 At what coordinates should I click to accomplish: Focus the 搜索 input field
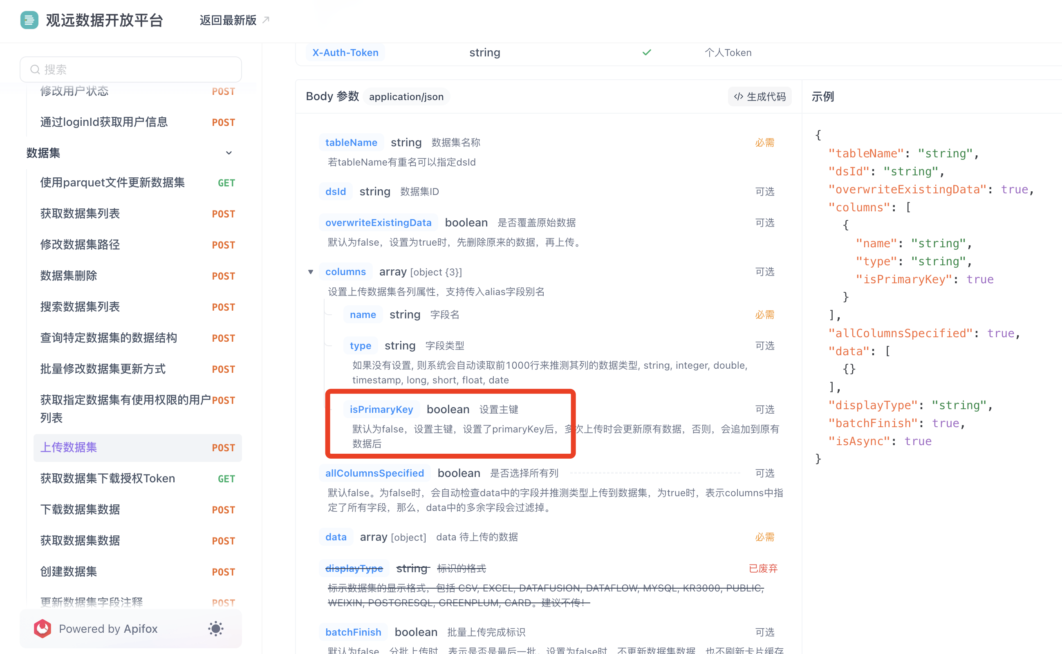point(131,69)
